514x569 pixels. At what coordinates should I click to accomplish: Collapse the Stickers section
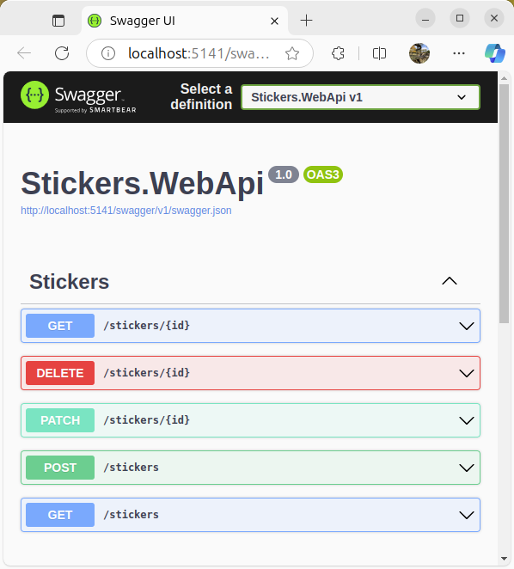click(450, 281)
